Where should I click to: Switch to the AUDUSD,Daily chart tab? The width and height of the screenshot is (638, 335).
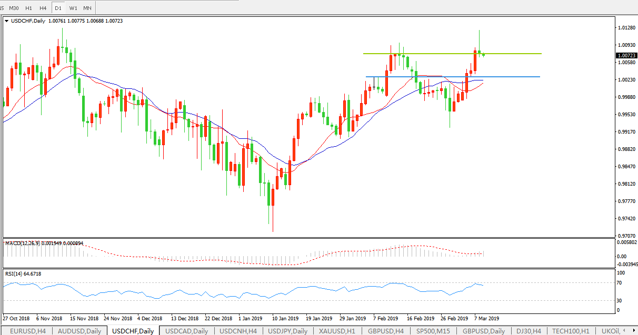tap(79, 331)
